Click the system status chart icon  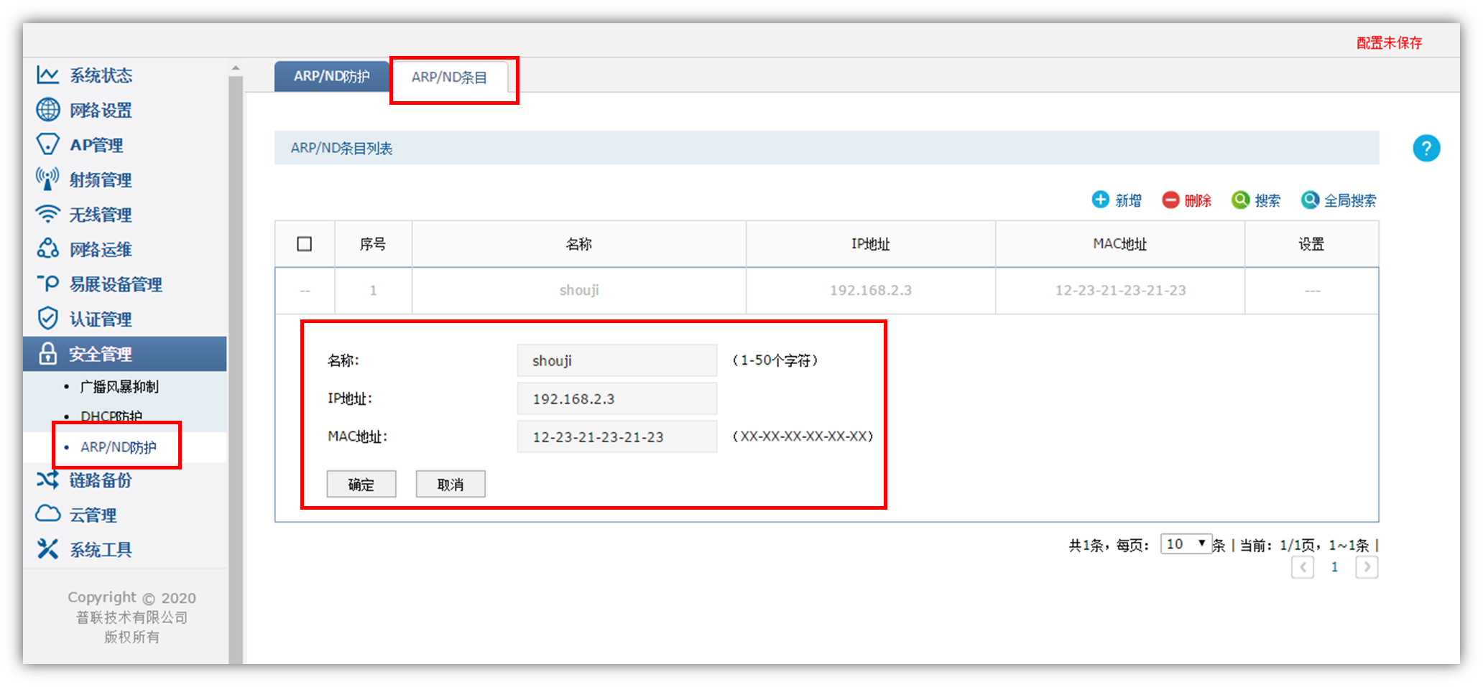click(47, 75)
